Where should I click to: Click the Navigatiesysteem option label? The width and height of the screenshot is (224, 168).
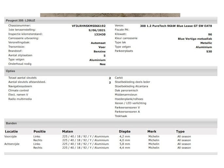tap(20, 86)
